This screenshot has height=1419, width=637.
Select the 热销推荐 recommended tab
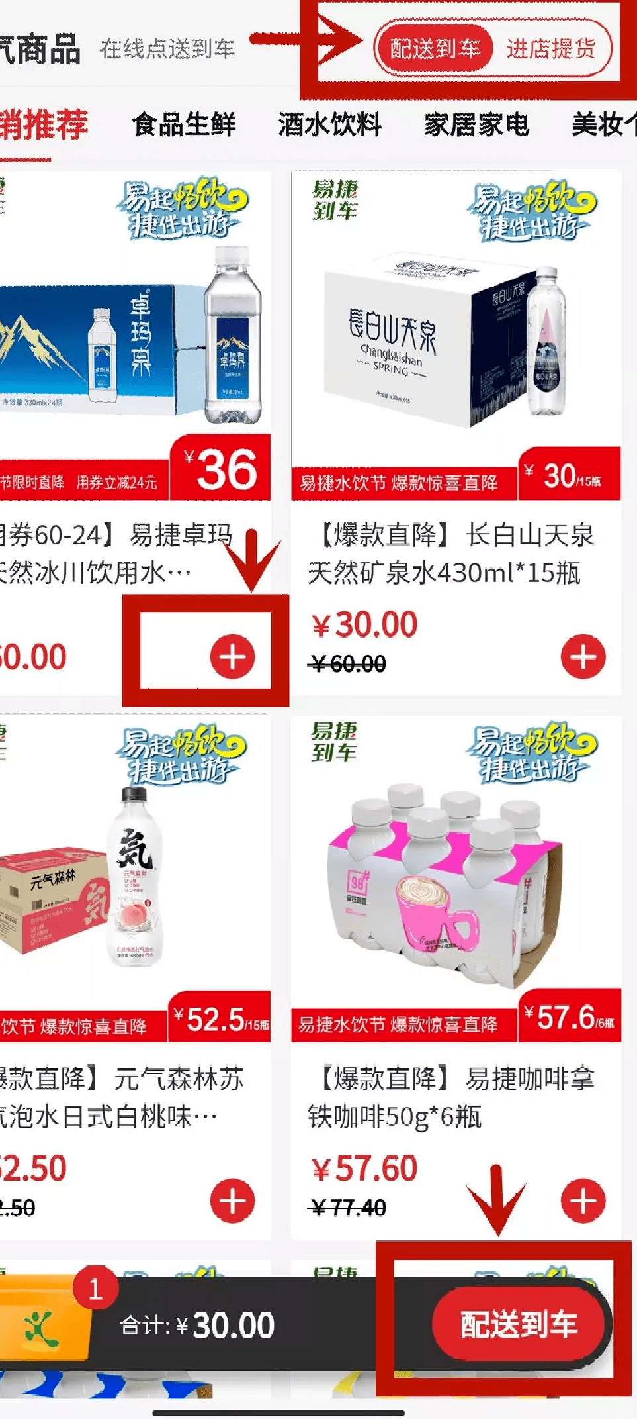tap(44, 124)
